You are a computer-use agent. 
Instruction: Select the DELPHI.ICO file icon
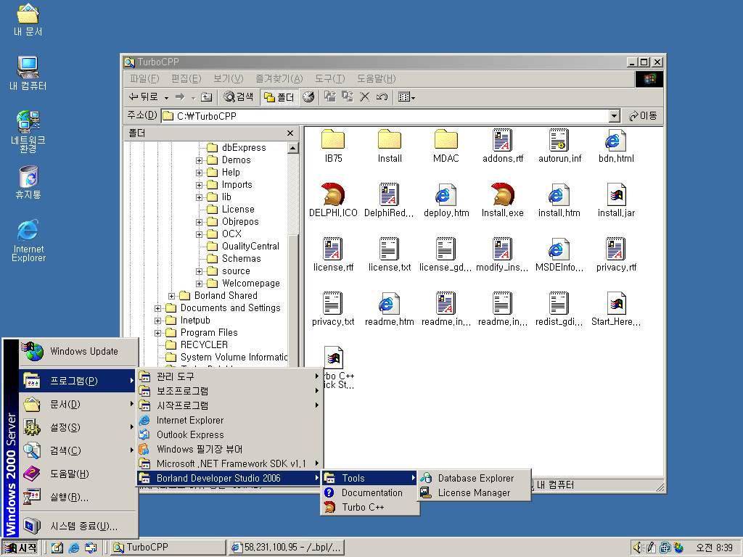pyautogui.click(x=332, y=195)
